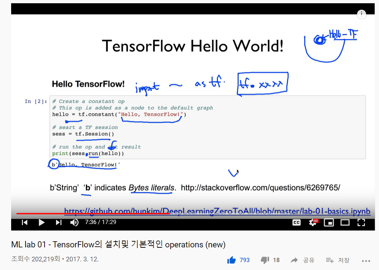Toggle closed captions (CC)
The width and height of the screenshot is (379, 270).
[297, 222]
